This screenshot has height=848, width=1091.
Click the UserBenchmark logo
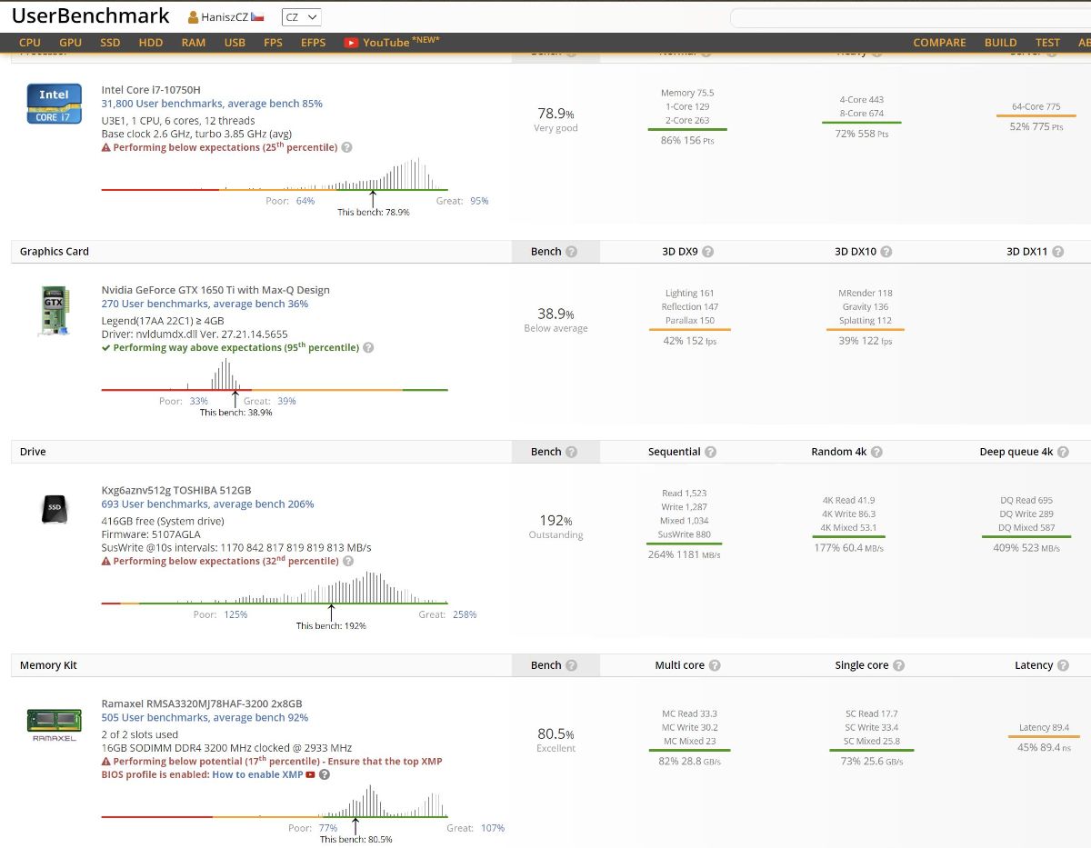pyautogui.click(x=90, y=16)
